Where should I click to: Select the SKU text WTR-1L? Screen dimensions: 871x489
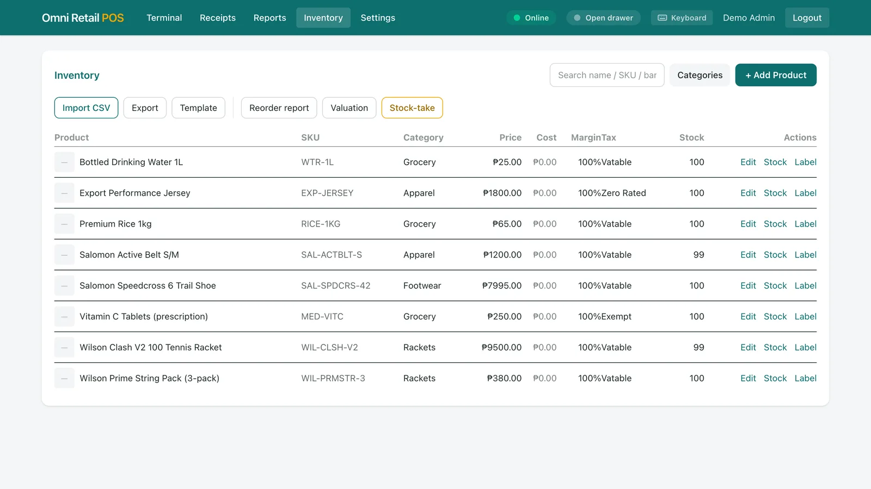(317, 162)
